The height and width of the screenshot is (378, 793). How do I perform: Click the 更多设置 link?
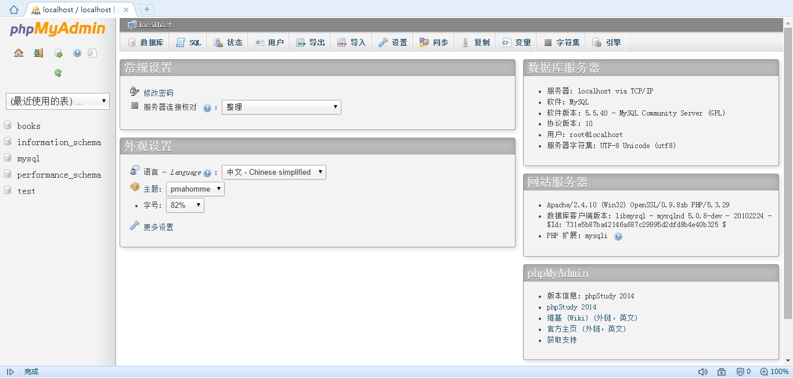(x=158, y=227)
